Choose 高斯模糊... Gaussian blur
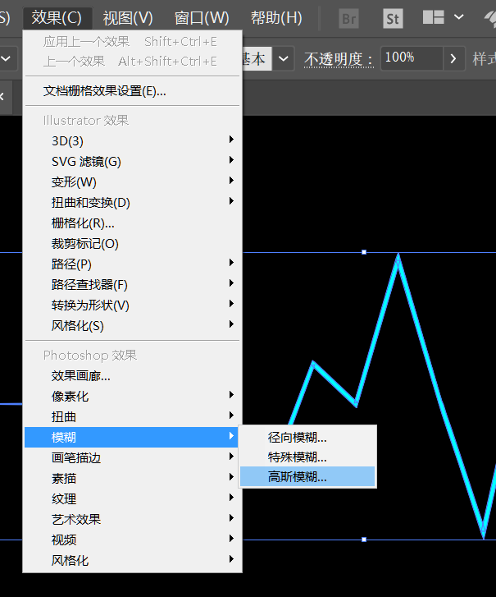 coord(307,476)
